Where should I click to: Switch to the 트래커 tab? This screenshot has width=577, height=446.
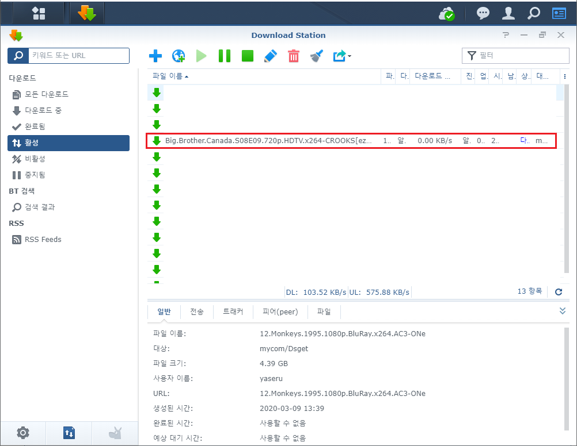(233, 312)
